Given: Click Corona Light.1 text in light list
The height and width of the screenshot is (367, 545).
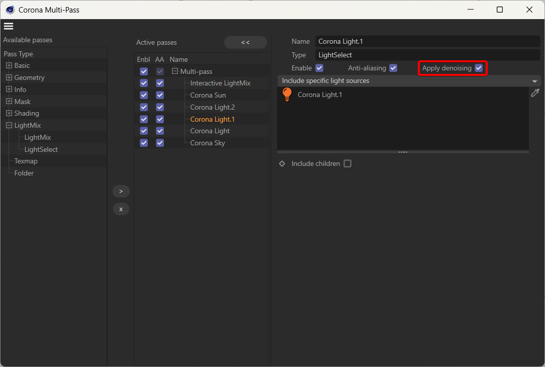Looking at the screenshot, I should pyautogui.click(x=320, y=95).
